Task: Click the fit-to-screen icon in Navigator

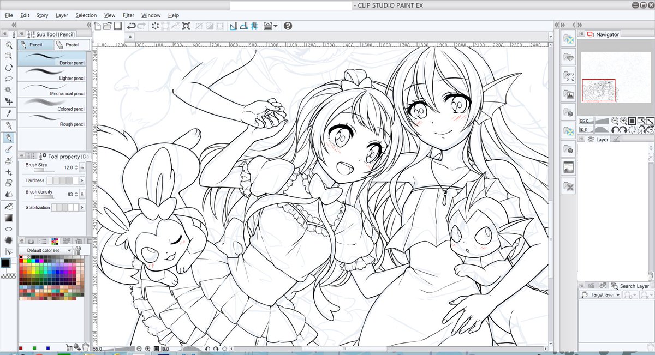Action: pos(632,121)
